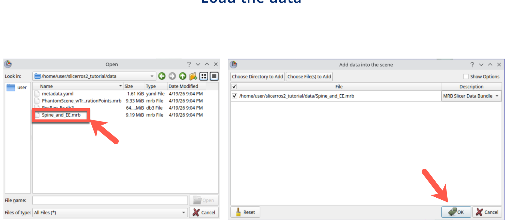Go to parent directory with up arrow
The image size is (508, 223).
183,76
